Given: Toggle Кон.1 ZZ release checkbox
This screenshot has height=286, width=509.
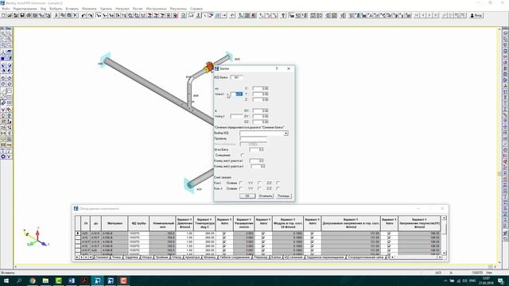Looking at the screenshot, I should (278, 183).
